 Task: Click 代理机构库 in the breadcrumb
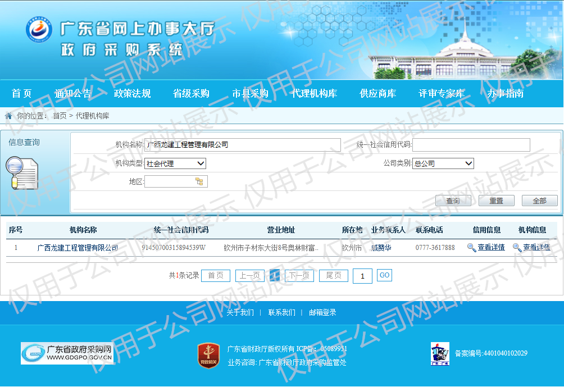point(93,116)
